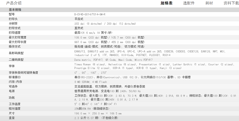This screenshot has height=121, width=239.
Task: Select the 重量 label
Action: pos(12,118)
